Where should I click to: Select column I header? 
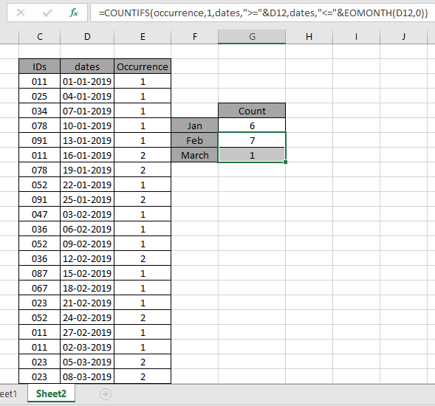(x=356, y=37)
